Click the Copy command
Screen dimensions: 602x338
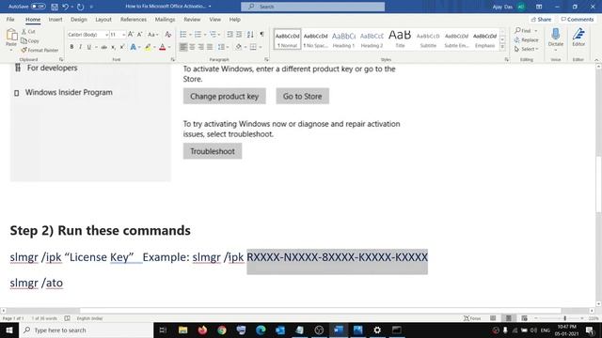(30, 40)
